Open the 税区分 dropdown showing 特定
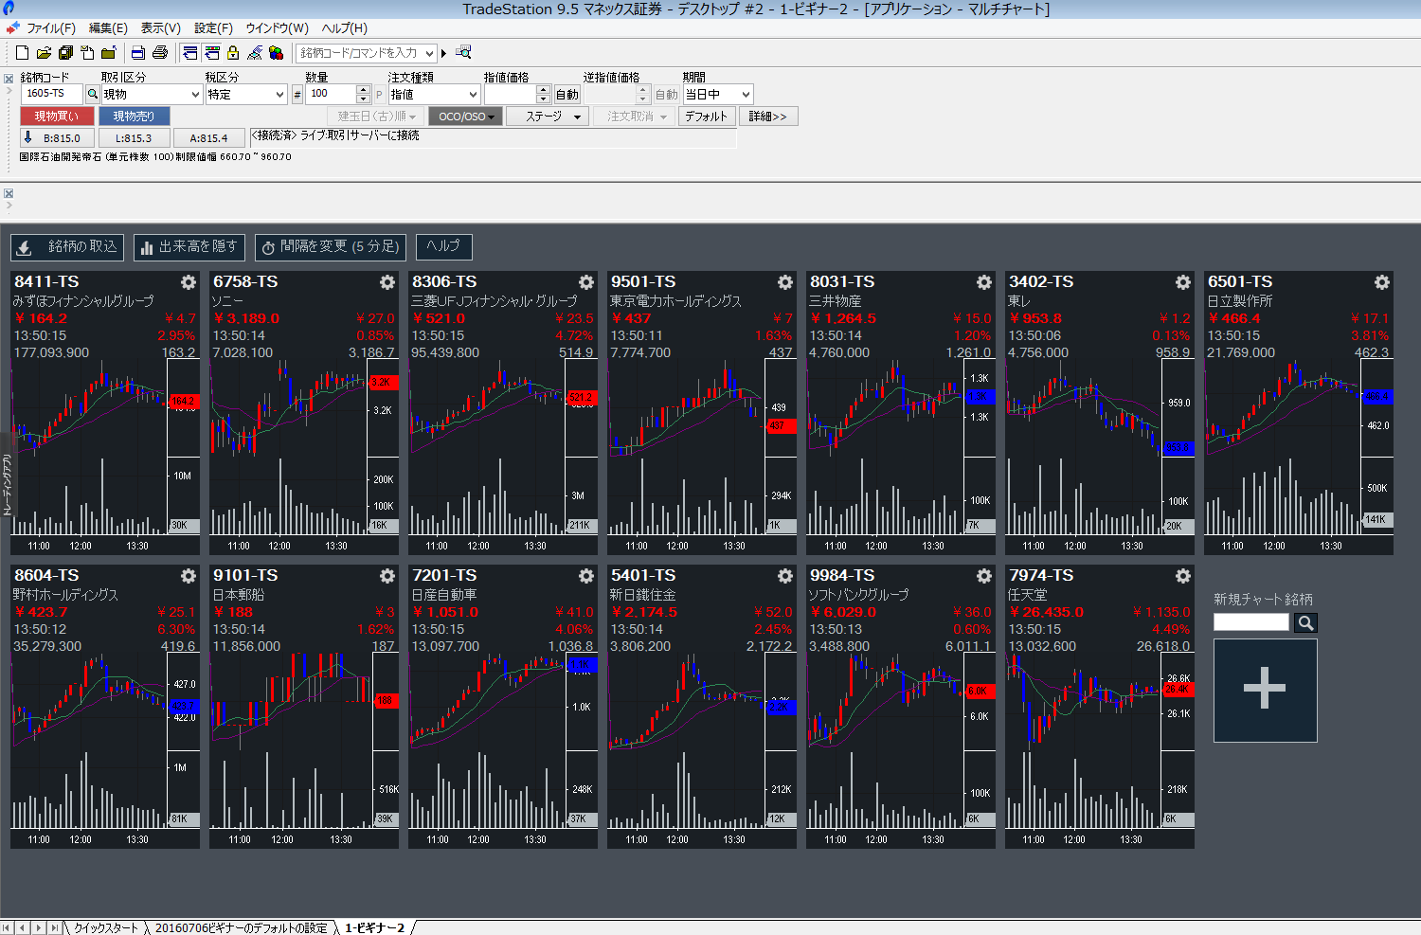This screenshot has height=935, width=1421. (246, 94)
